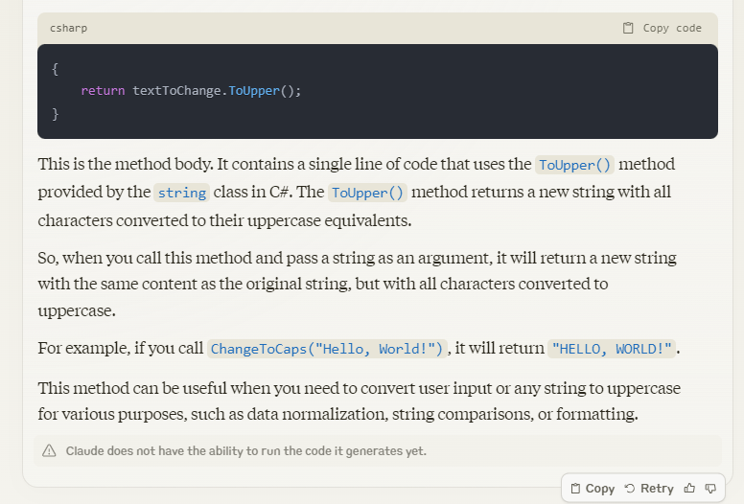Click the inline string code tag
744x504 pixels.
(182, 193)
